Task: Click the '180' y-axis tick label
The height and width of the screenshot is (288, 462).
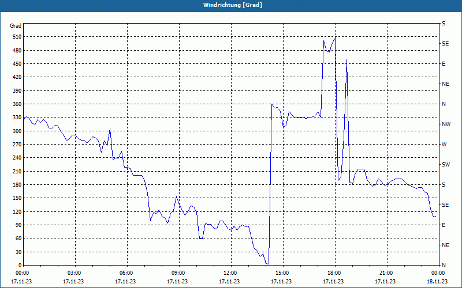Action: [x=17, y=185]
